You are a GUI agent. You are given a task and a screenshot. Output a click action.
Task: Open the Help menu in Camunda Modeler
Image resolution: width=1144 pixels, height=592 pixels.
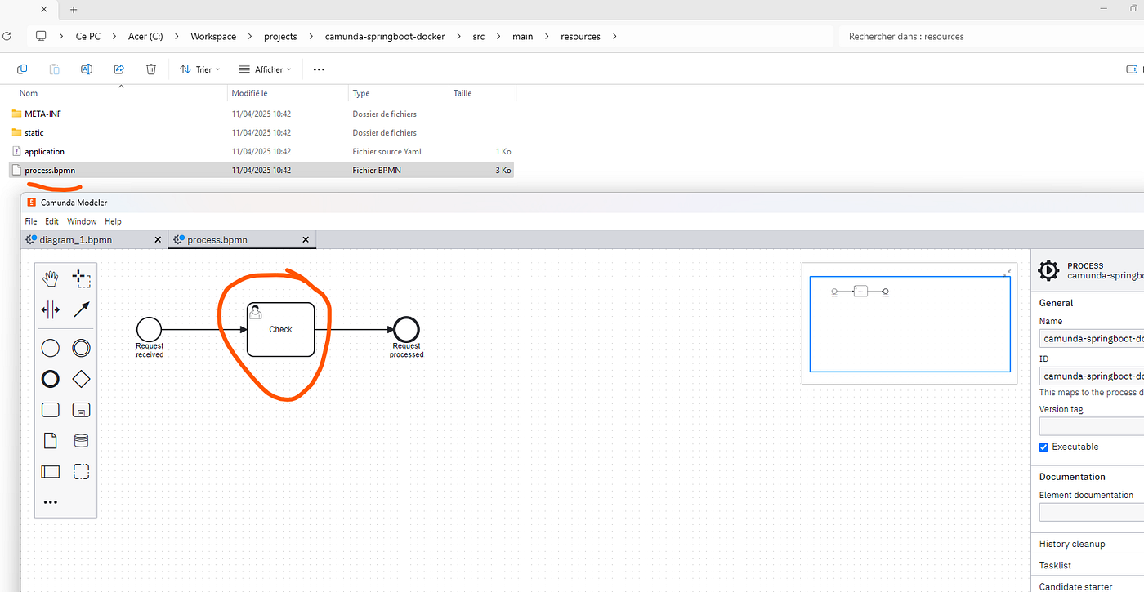pos(113,221)
